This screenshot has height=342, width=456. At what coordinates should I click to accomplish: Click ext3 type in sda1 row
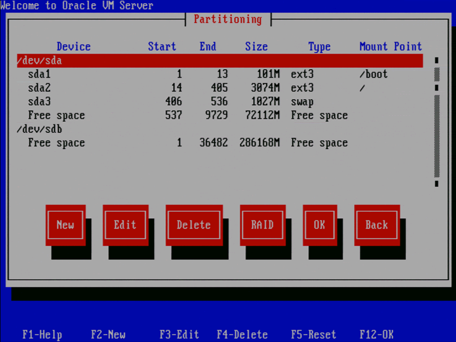coord(302,74)
